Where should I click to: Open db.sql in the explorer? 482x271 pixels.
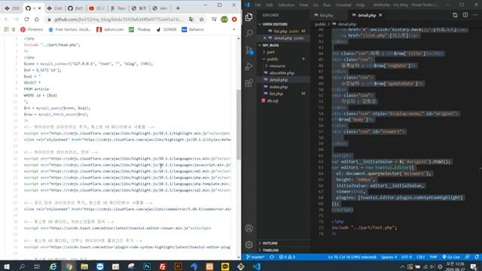pyautogui.click(x=272, y=100)
